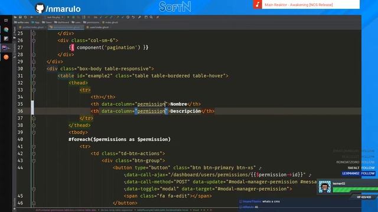378x212 pixels.
Task: Click line number 44 in the gutter
Action: click(20, 168)
